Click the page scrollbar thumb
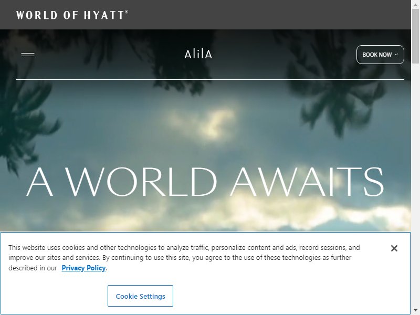The height and width of the screenshot is (315, 420). 415,36
